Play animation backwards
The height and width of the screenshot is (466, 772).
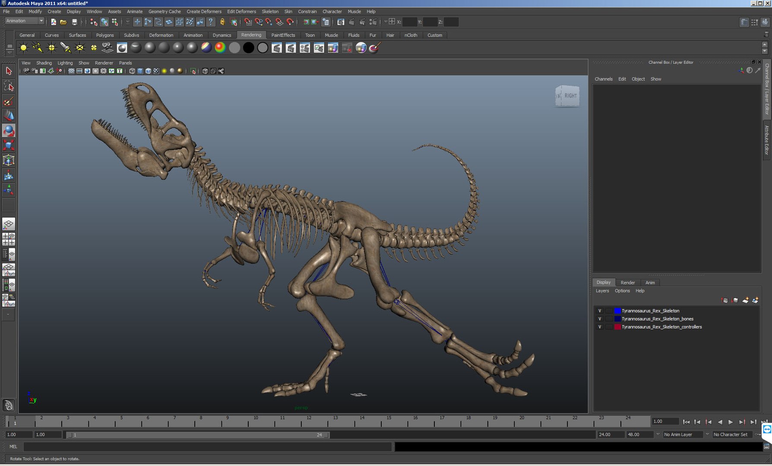pos(720,422)
